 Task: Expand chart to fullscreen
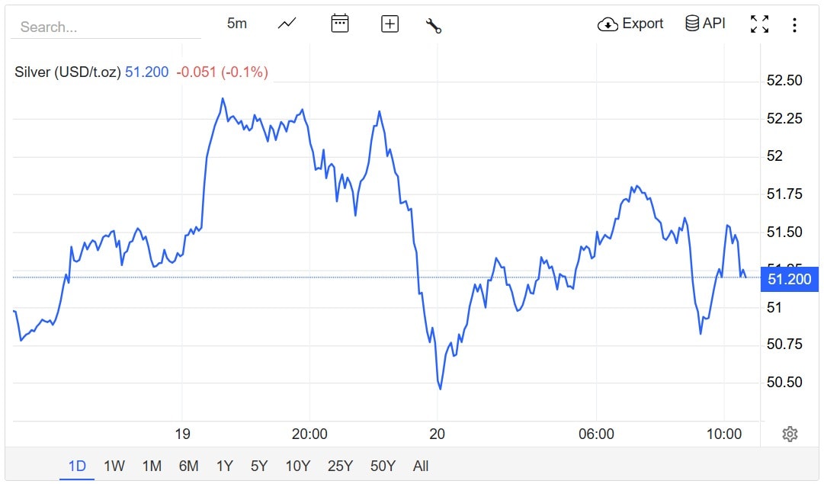759,24
